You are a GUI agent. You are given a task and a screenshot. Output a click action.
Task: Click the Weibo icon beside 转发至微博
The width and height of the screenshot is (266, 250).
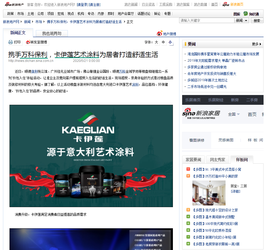tap(28, 42)
